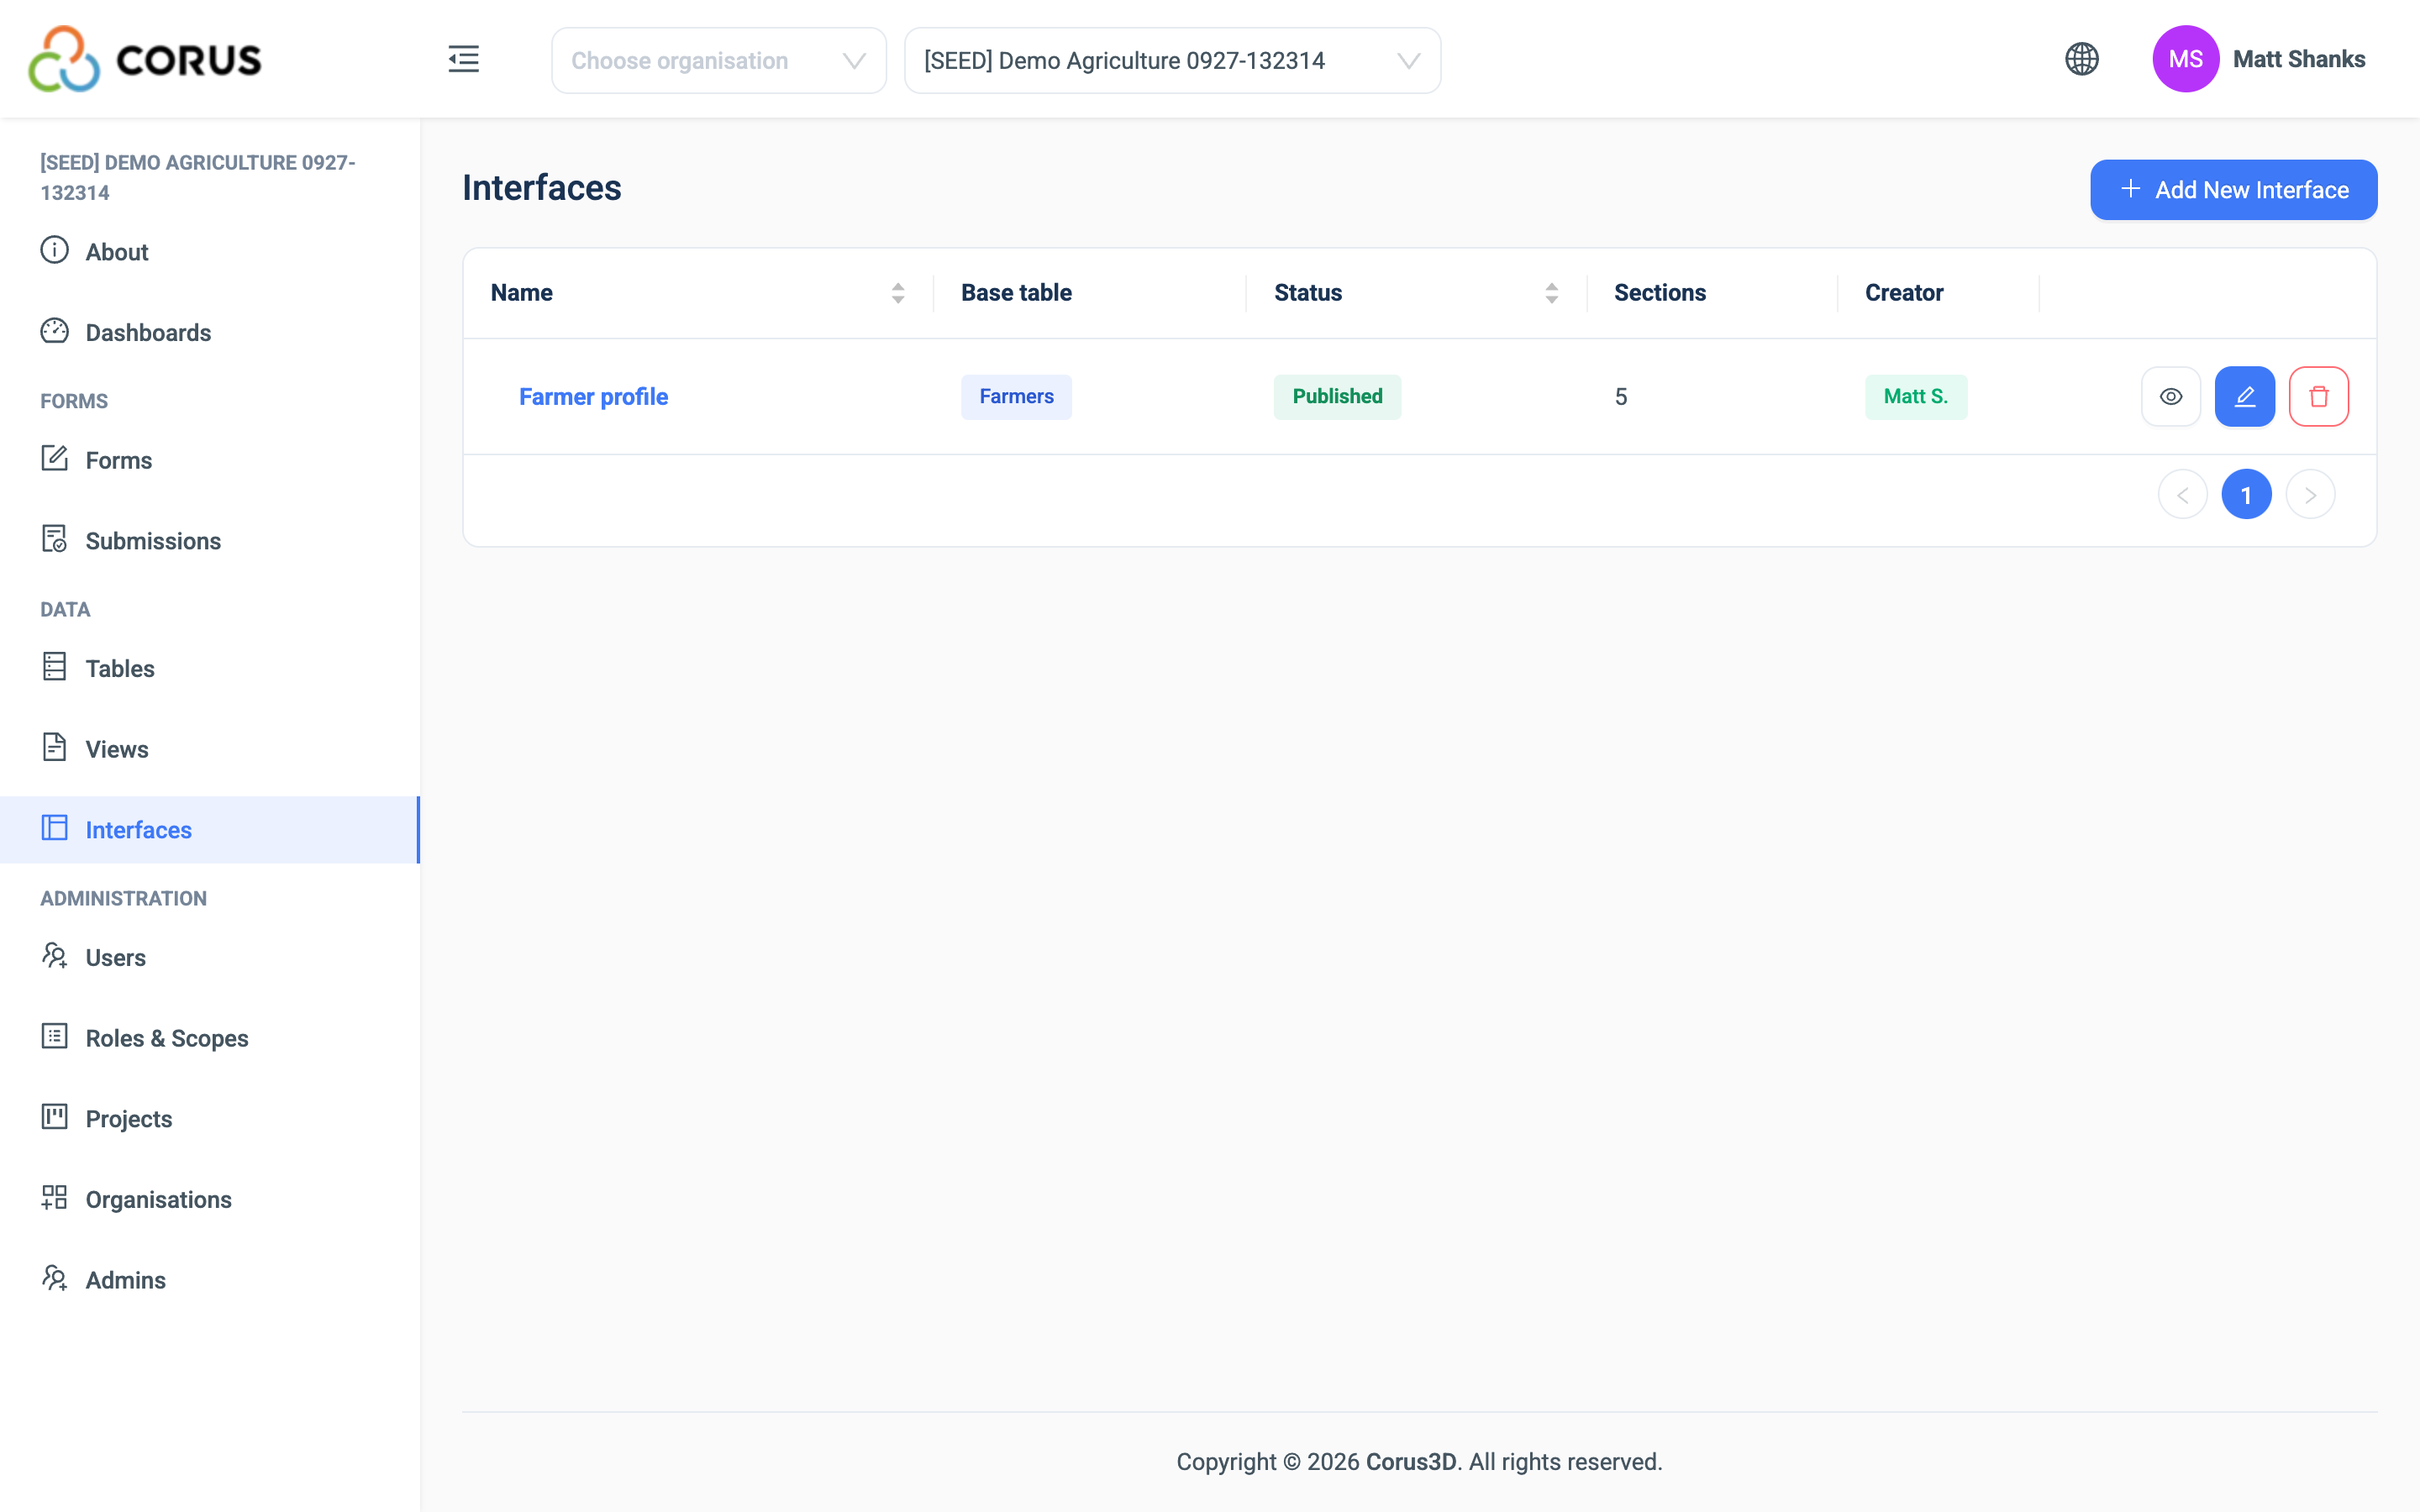Viewport: 2420px width, 1512px height.
Task: Select Interfaces in the sidebar
Action: (210, 830)
